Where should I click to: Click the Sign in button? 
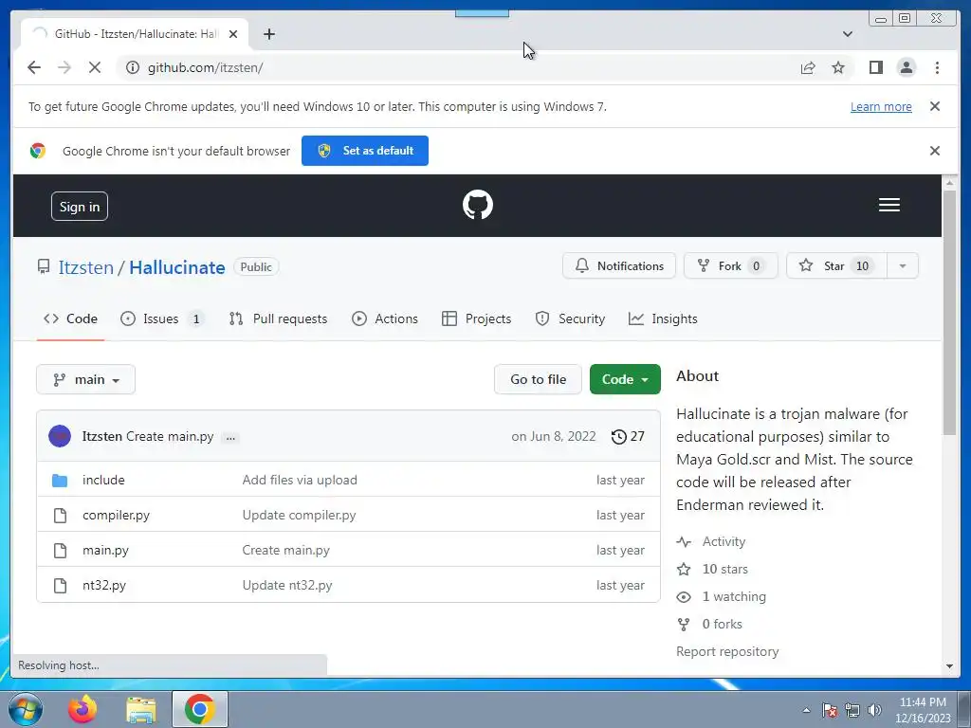(80, 207)
